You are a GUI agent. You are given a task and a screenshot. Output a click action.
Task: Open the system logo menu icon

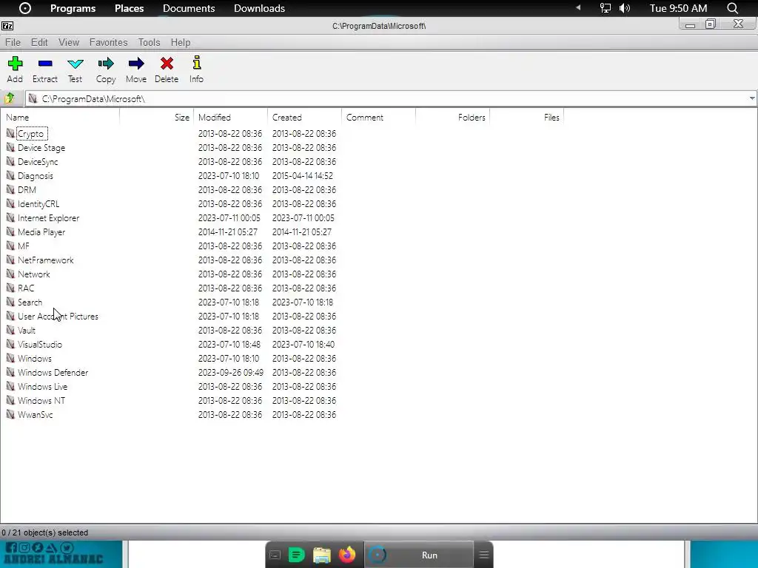click(25, 8)
